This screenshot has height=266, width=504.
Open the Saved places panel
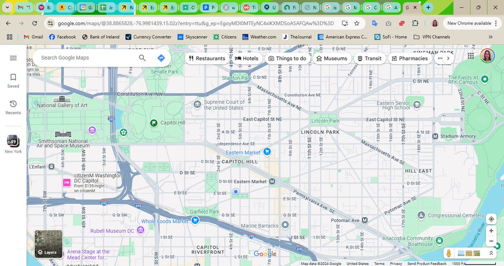click(13, 81)
